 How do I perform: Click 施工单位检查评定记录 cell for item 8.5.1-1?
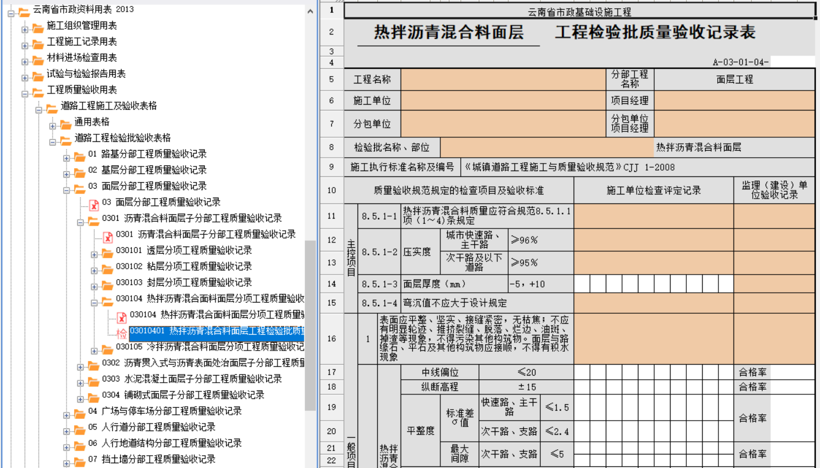pyautogui.click(x=654, y=216)
